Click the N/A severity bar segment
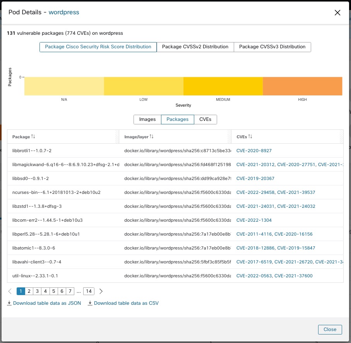 (64, 86)
